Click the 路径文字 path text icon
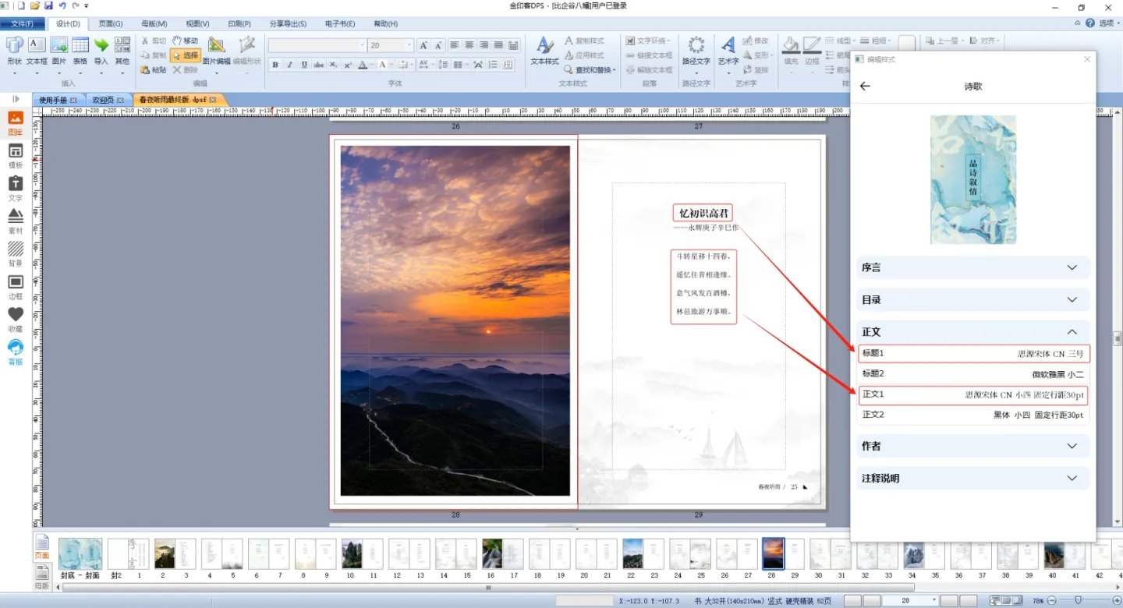The height and width of the screenshot is (608, 1123). tap(696, 48)
